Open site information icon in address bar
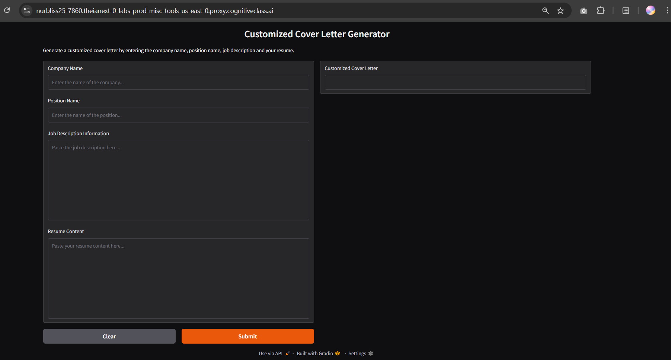The height and width of the screenshot is (360, 671). pyautogui.click(x=27, y=10)
